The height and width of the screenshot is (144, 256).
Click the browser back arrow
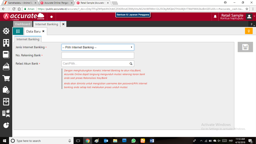pos(4,9)
